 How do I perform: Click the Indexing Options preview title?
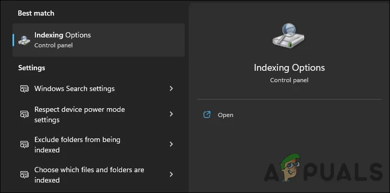[289, 68]
